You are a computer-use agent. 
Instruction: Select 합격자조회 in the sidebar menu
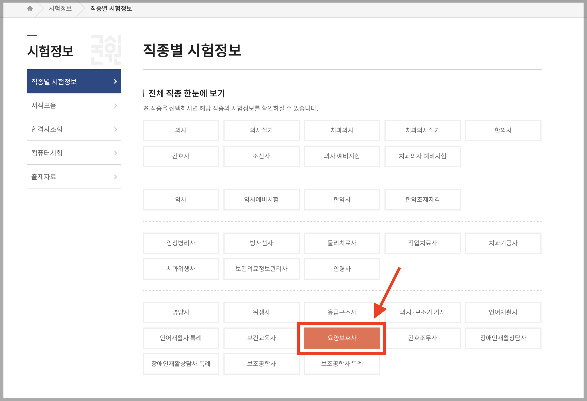(x=47, y=129)
